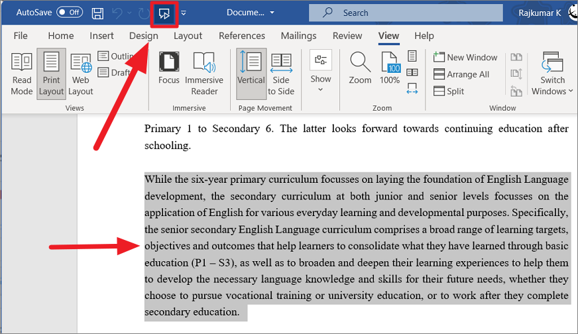Click Split window
578x334 pixels.
(x=449, y=91)
